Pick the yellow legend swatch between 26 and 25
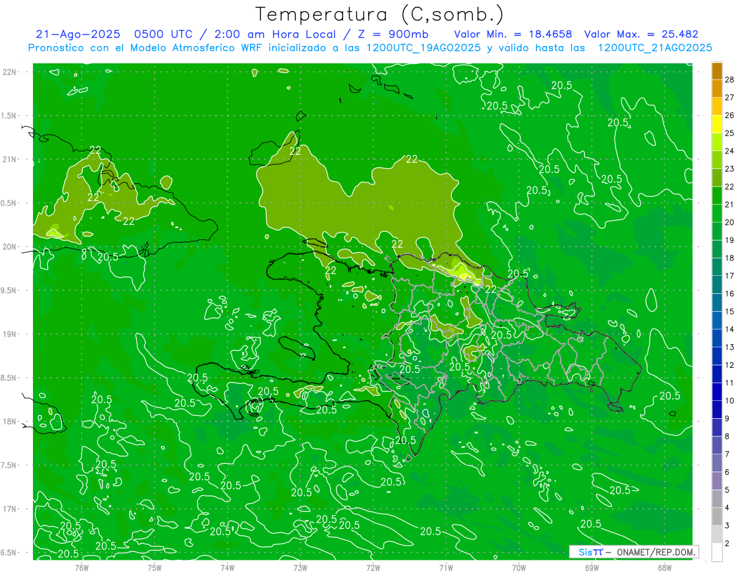 click(x=717, y=124)
